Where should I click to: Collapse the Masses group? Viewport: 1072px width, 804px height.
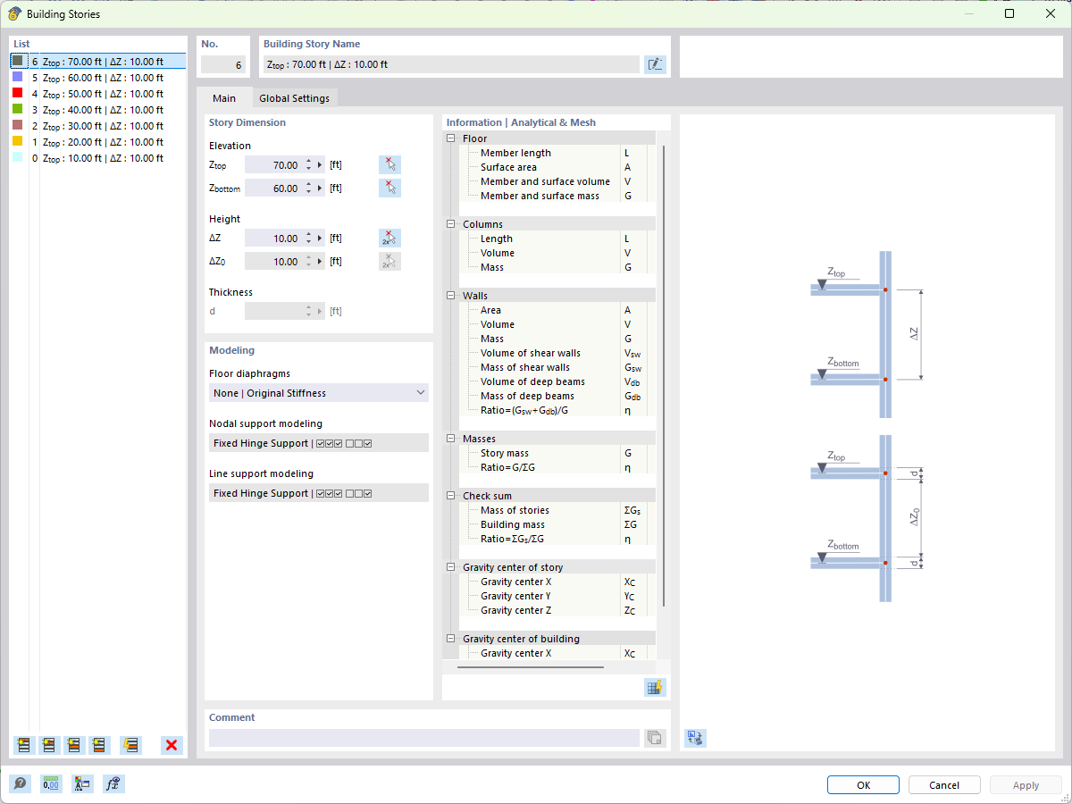[x=451, y=439]
